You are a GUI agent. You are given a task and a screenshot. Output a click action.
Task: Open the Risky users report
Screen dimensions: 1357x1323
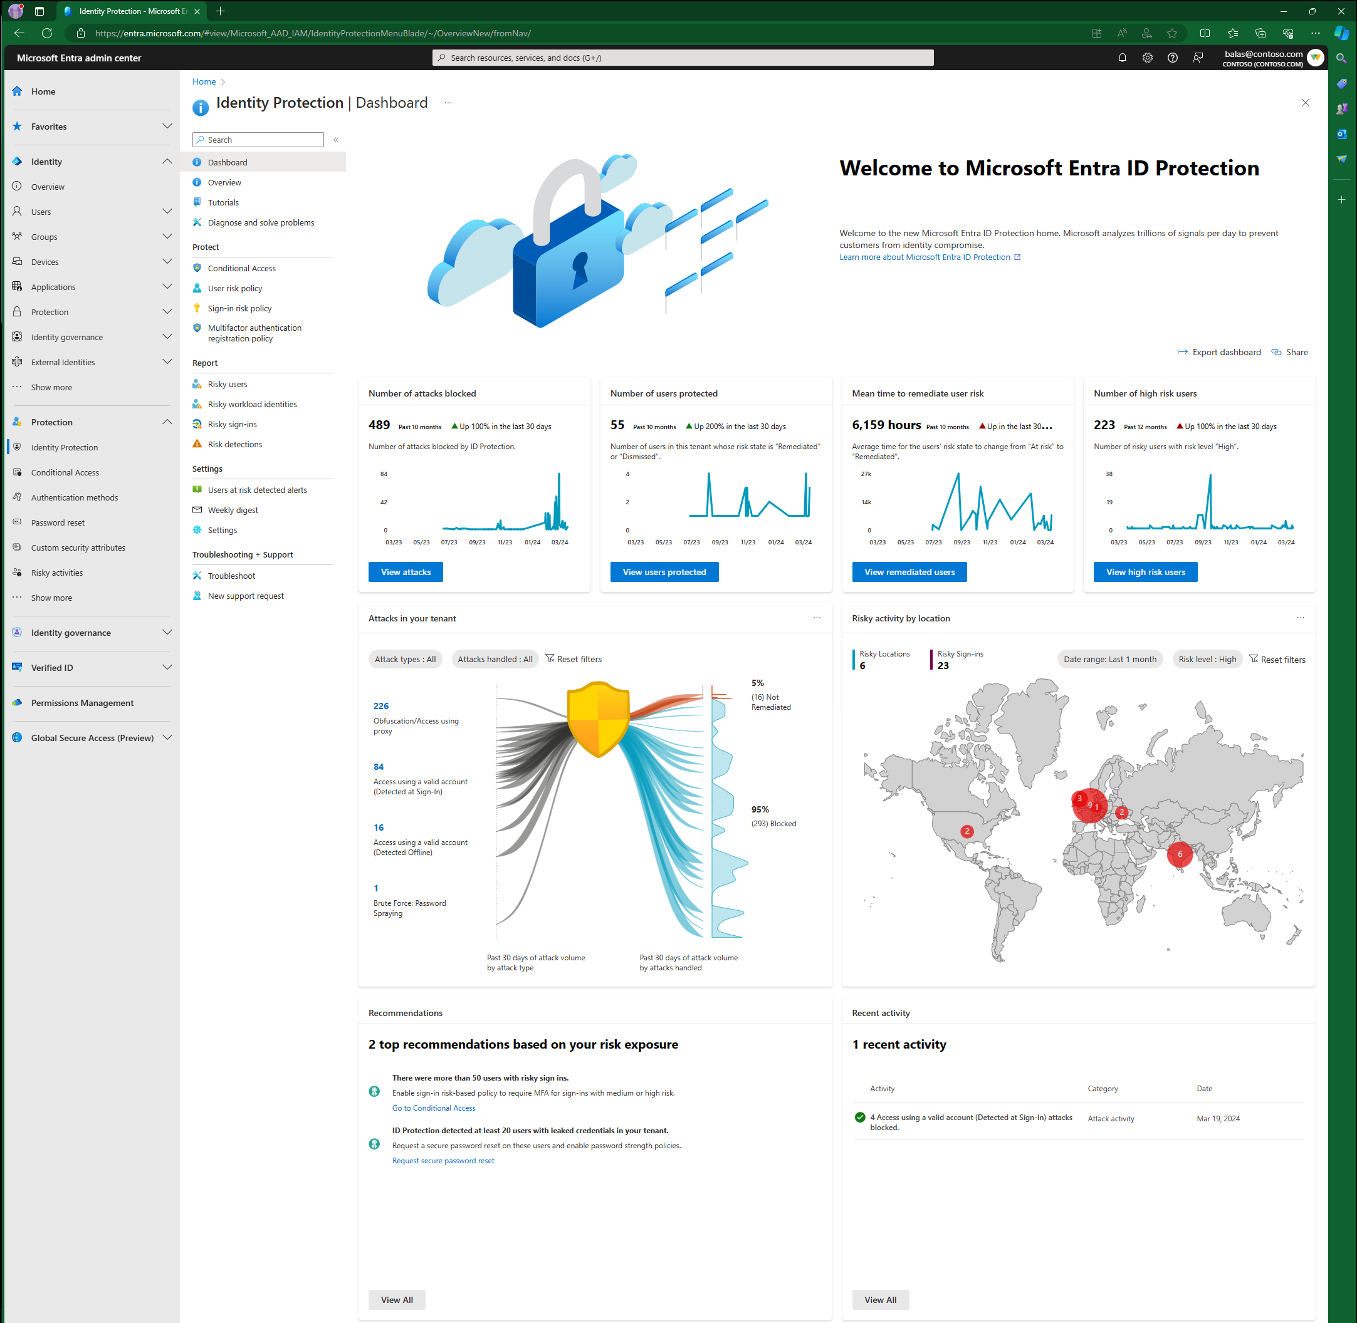(228, 383)
